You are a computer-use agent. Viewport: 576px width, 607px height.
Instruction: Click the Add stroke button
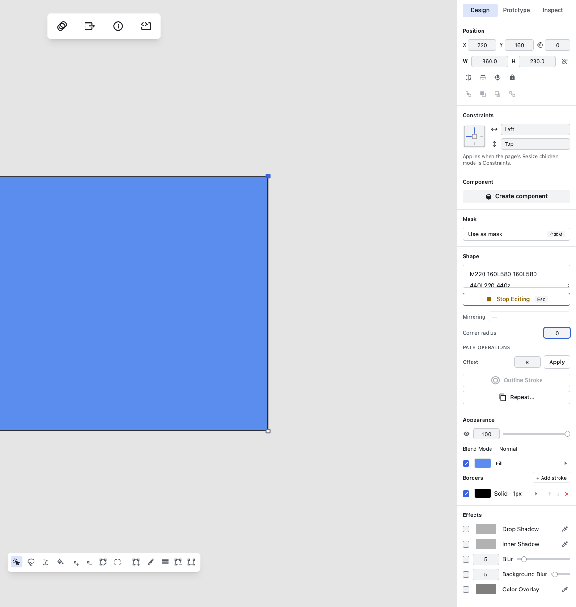(551, 478)
